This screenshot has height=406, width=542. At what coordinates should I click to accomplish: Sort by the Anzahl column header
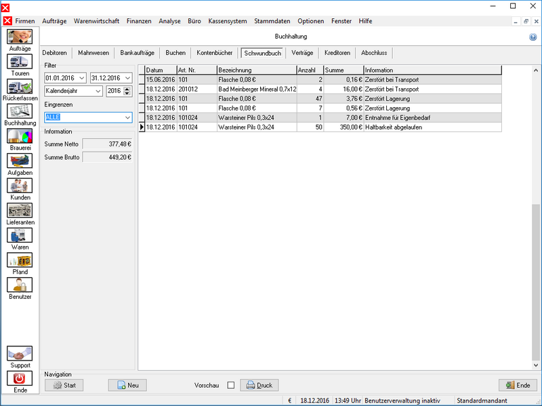point(310,70)
